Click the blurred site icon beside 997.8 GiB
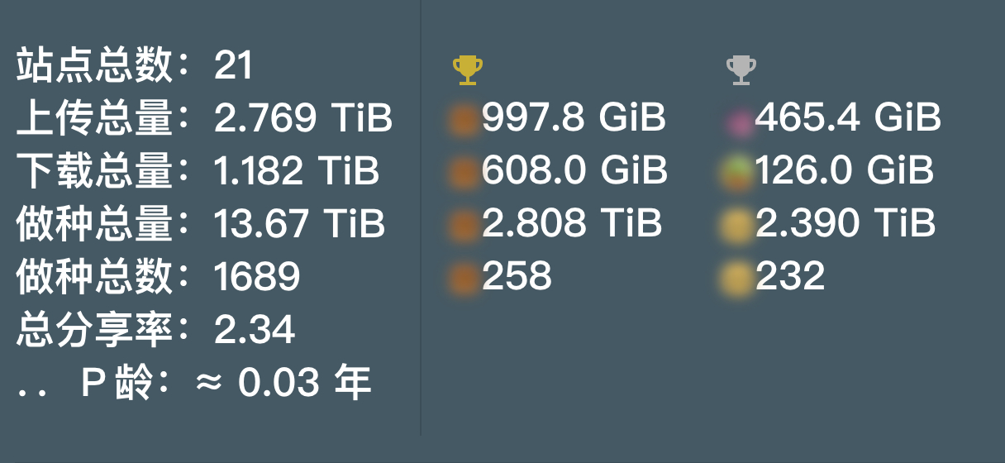The width and height of the screenshot is (1005, 463). tap(464, 120)
